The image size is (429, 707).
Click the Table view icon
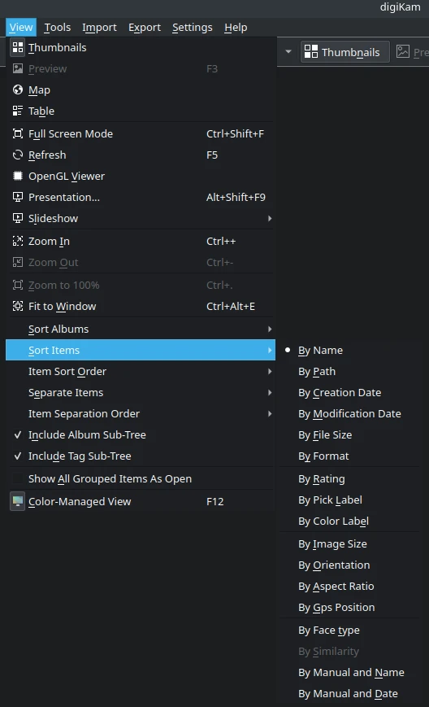coord(18,111)
